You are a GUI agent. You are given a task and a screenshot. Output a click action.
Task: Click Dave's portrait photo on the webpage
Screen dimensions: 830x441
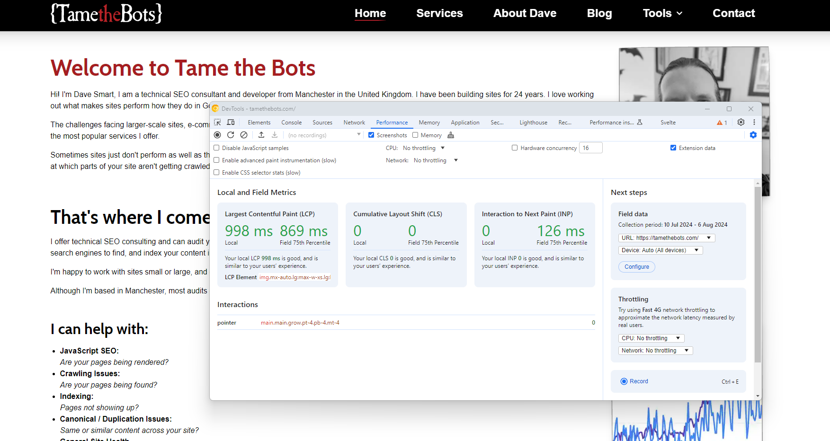tap(694, 74)
